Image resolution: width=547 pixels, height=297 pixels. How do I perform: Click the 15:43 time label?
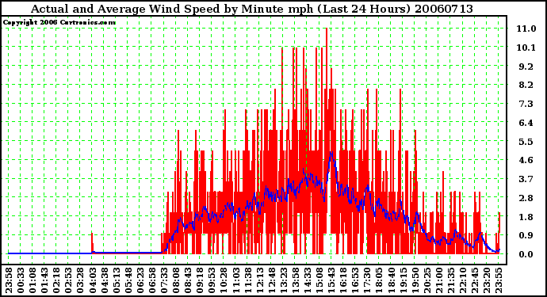click(331, 280)
